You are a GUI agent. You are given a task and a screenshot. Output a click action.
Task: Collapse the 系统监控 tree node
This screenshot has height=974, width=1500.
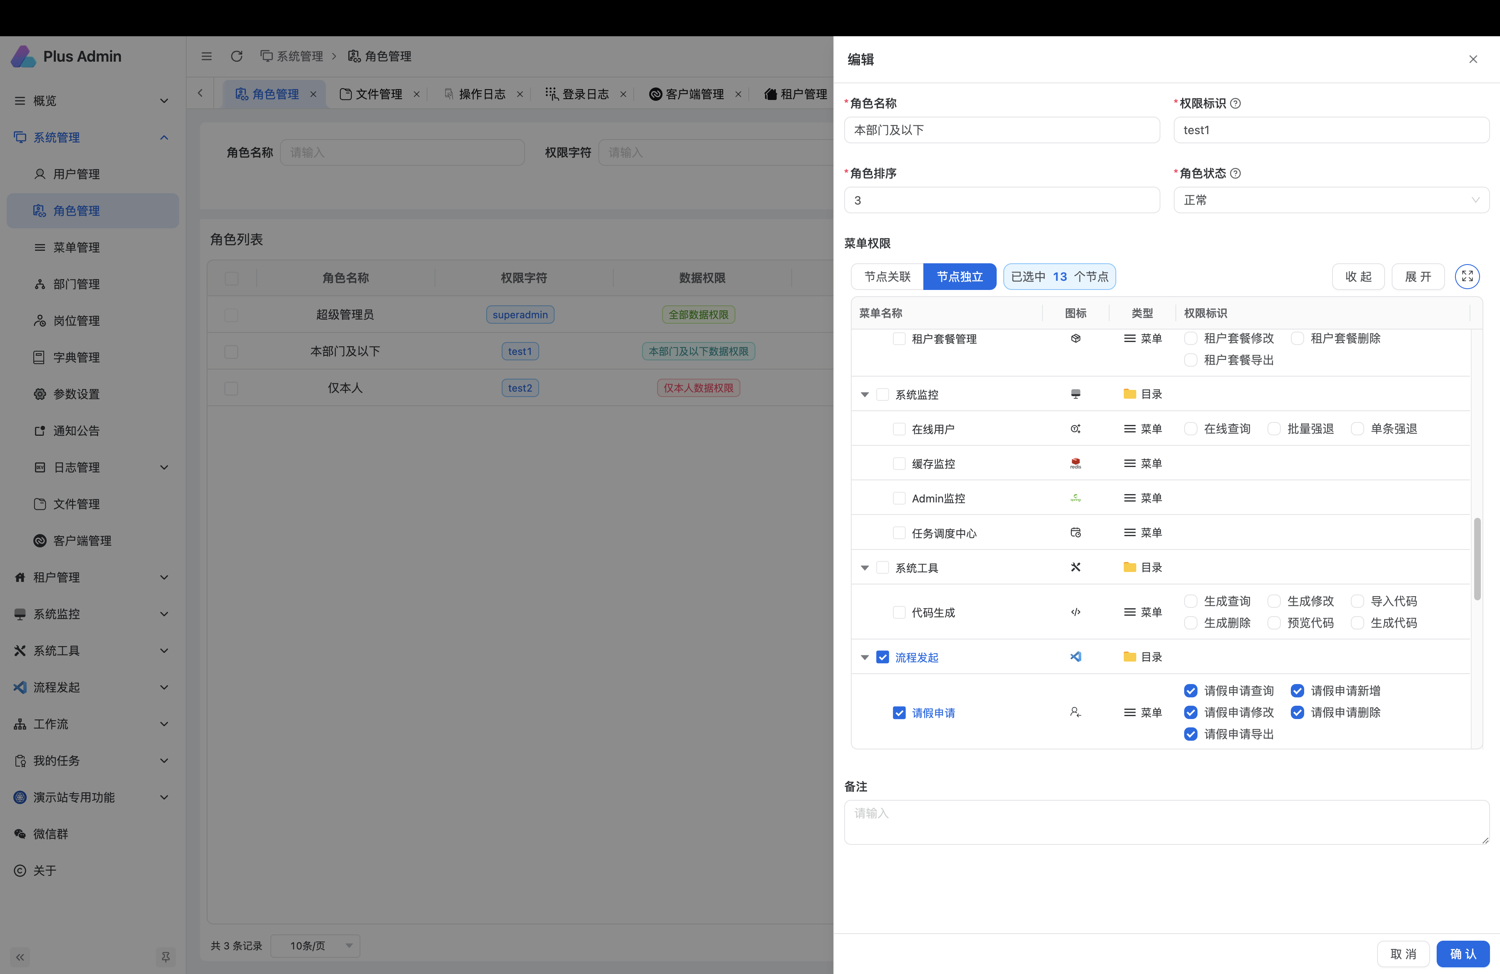click(x=865, y=395)
